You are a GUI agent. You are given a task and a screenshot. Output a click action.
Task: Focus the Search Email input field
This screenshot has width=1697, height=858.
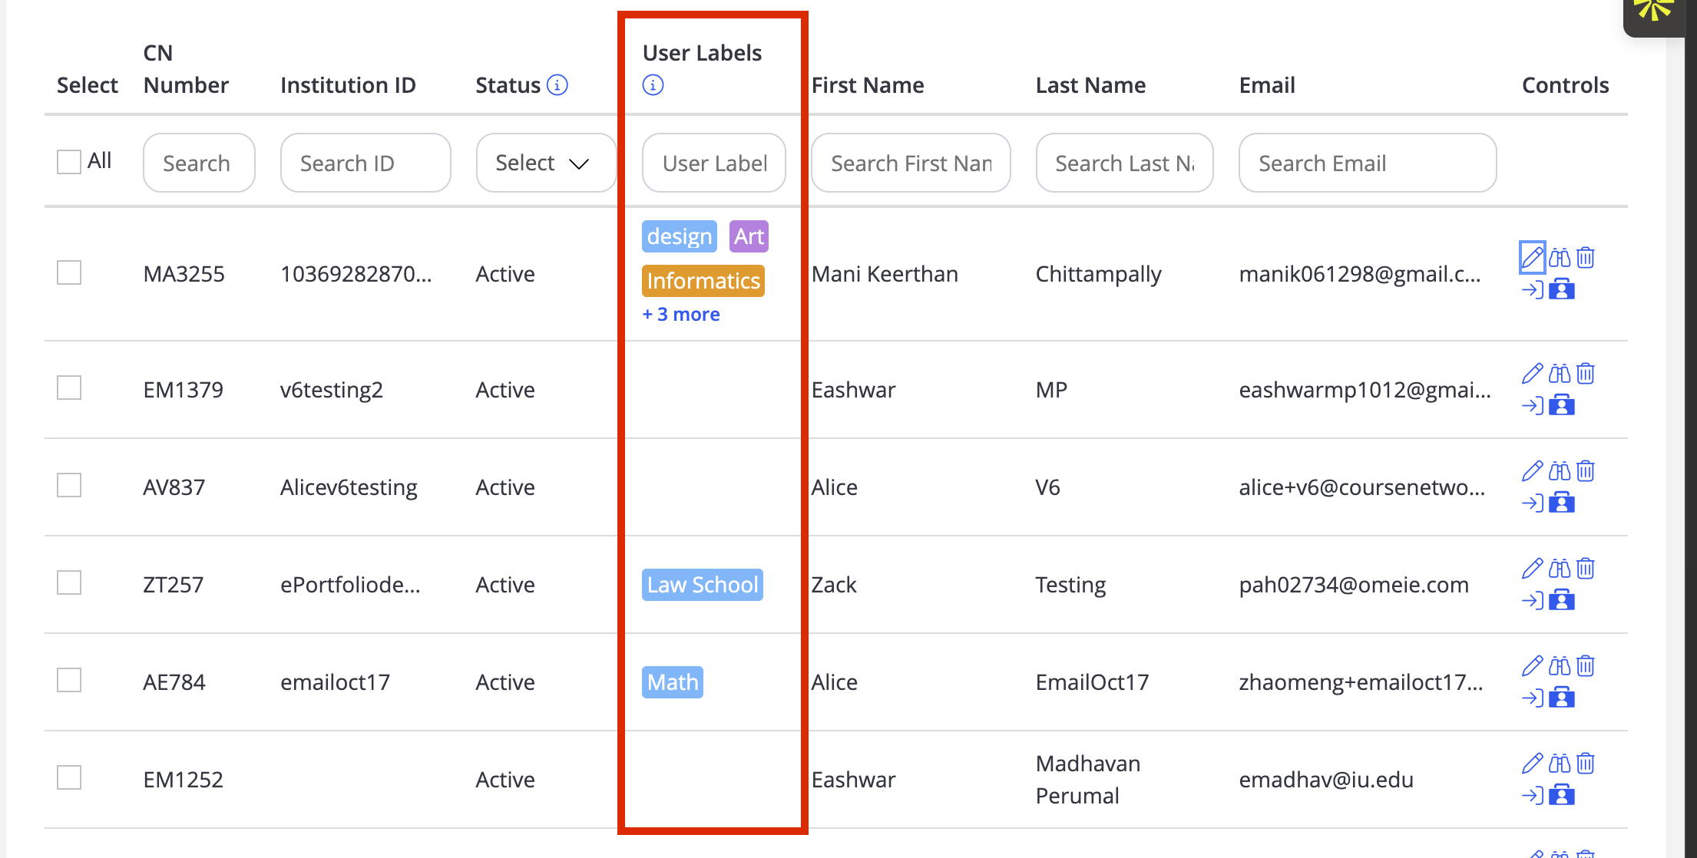point(1368,163)
